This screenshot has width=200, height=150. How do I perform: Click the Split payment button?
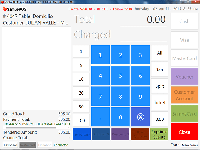(x=159, y=86)
